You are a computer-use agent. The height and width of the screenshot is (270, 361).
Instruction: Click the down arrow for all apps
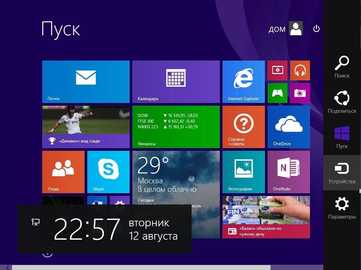pos(48,252)
